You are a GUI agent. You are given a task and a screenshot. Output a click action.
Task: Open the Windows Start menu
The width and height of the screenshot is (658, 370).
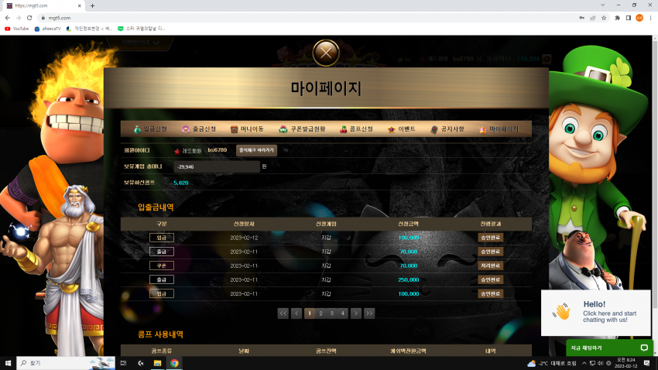[x=8, y=363]
